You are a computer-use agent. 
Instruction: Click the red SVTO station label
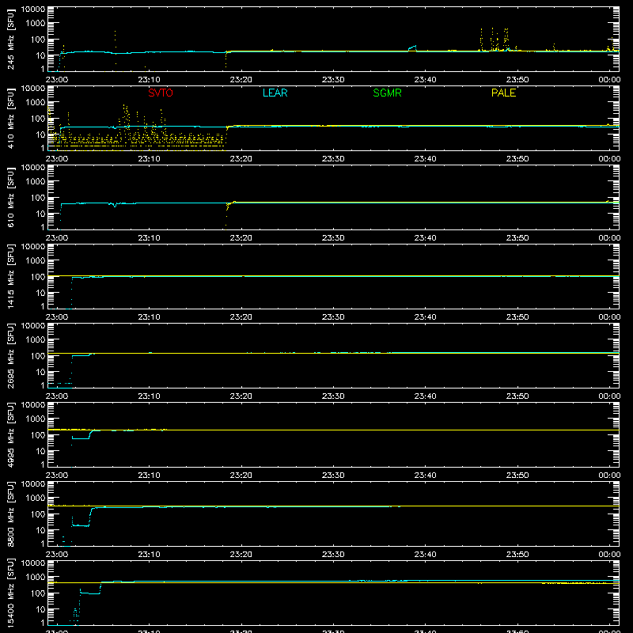(x=161, y=93)
